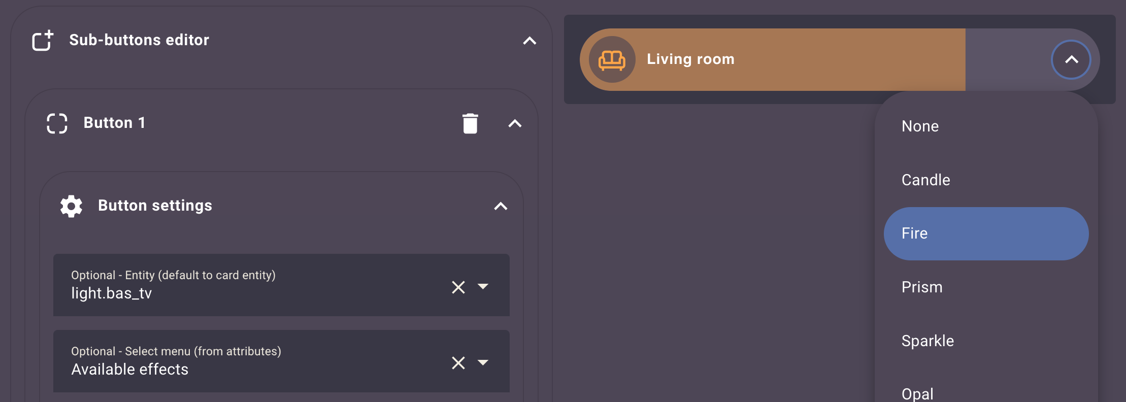Collapse the Button settings section
The width and height of the screenshot is (1126, 402).
(x=501, y=206)
